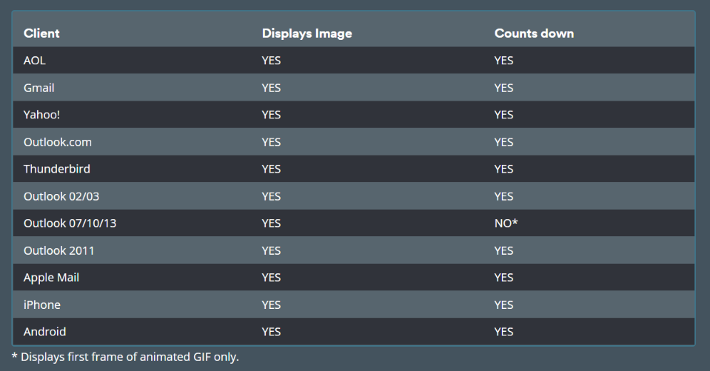The height and width of the screenshot is (371, 710).
Task: Select the AOL client cell
Action: (34, 60)
